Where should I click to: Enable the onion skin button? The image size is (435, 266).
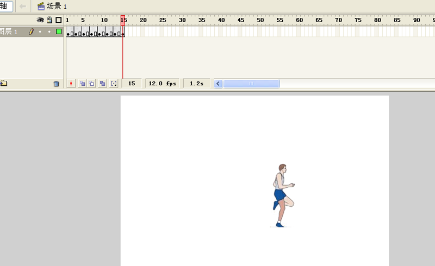pos(83,84)
